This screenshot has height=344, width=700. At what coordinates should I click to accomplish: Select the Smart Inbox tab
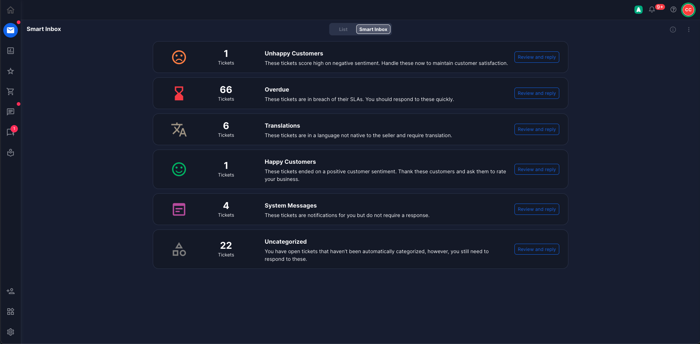coord(373,29)
